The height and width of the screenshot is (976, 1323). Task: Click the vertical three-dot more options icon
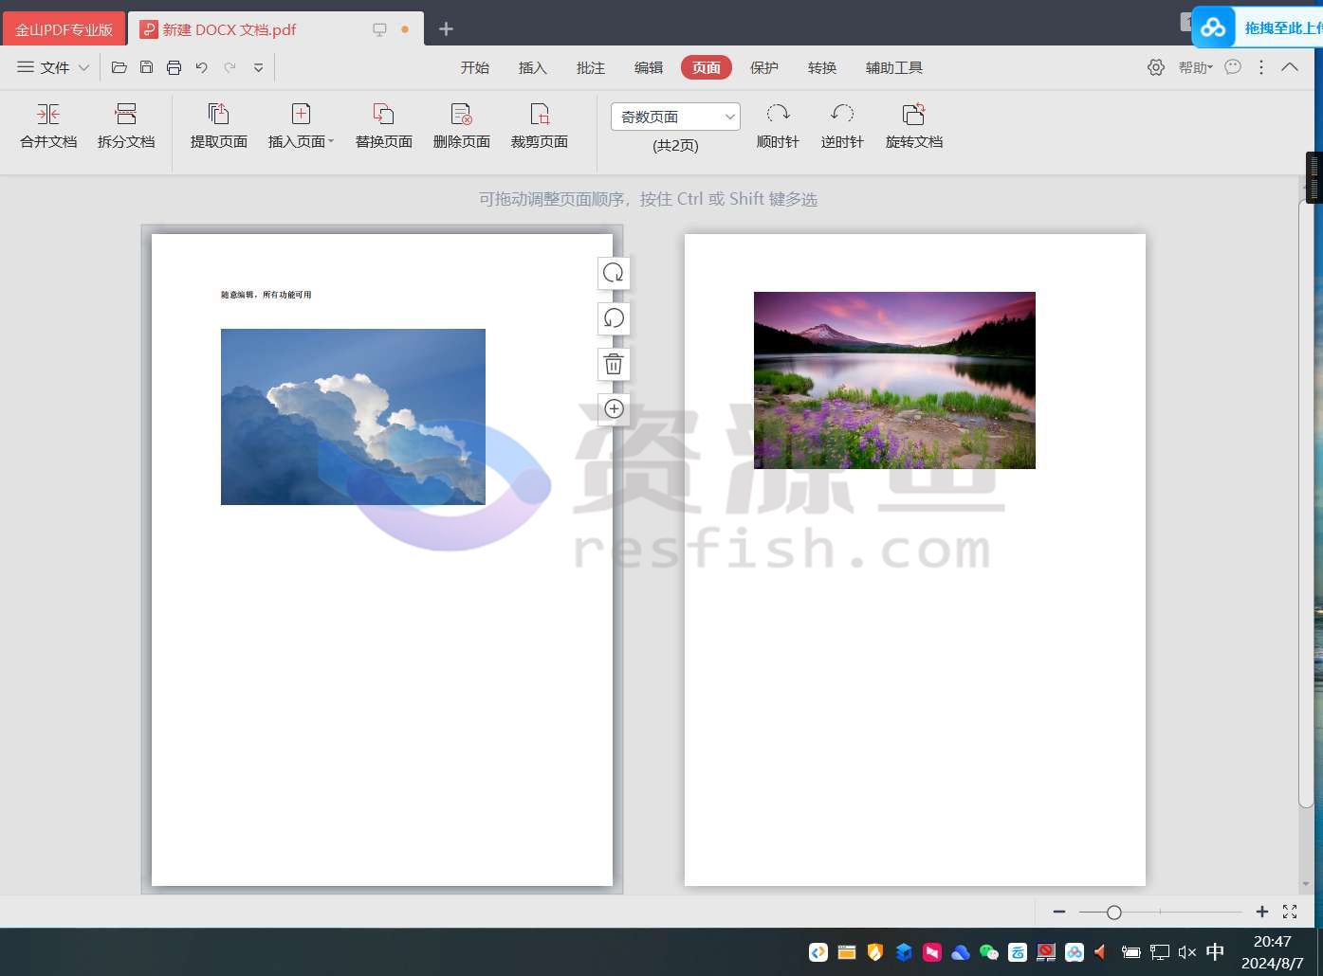pyautogui.click(x=1261, y=67)
